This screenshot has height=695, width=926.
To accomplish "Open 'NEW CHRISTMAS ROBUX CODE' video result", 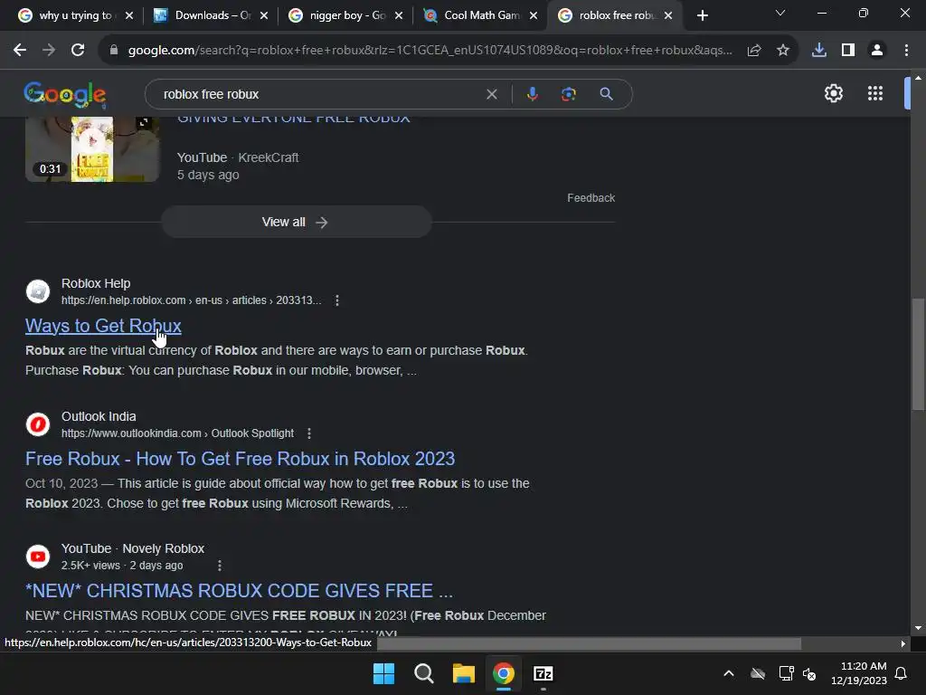I will click(239, 591).
